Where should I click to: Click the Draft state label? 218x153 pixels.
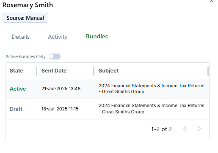16,109
